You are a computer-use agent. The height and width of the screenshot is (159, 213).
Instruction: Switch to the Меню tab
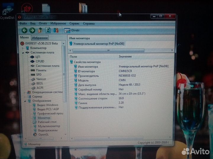[25, 37]
